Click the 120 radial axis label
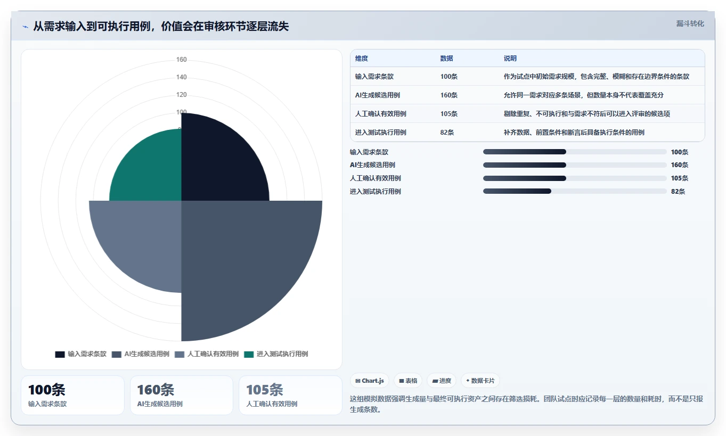This screenshot has width=726, height=436. click(x=182, y=95)
